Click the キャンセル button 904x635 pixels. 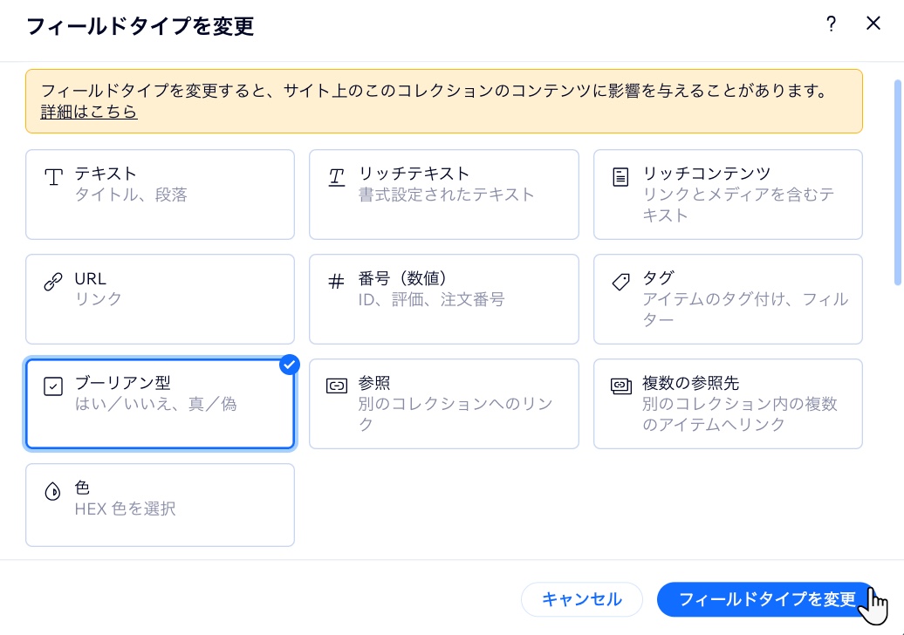581,599
